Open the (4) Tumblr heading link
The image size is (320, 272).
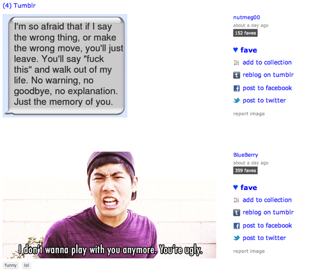pyautogui.click(x=19, y=6)
